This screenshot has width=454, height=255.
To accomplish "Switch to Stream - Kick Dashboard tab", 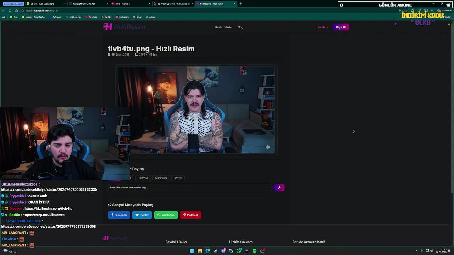I will [x=46, y=4].
